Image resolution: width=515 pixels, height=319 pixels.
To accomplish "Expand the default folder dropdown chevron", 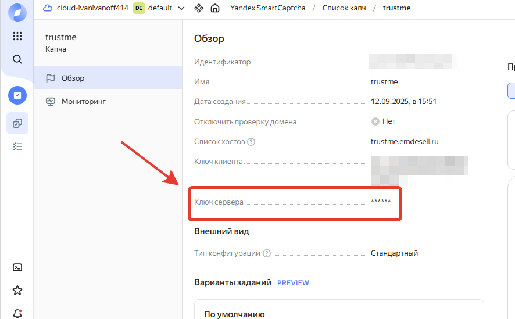I will pos(181,8).
